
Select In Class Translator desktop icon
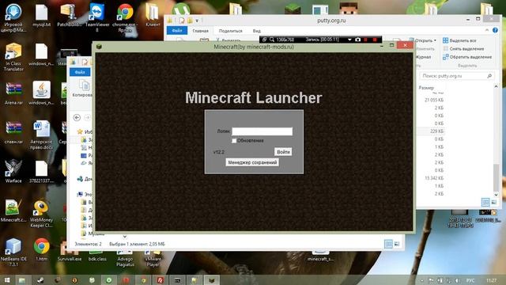pos(13,57)
